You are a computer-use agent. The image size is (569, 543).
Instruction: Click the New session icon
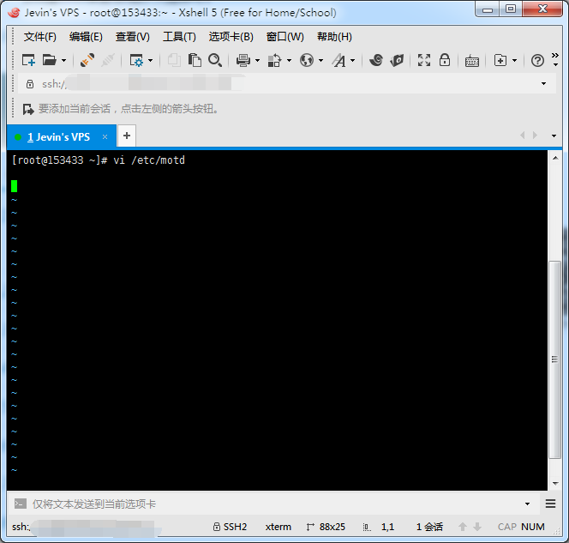[x=28, y=60]
